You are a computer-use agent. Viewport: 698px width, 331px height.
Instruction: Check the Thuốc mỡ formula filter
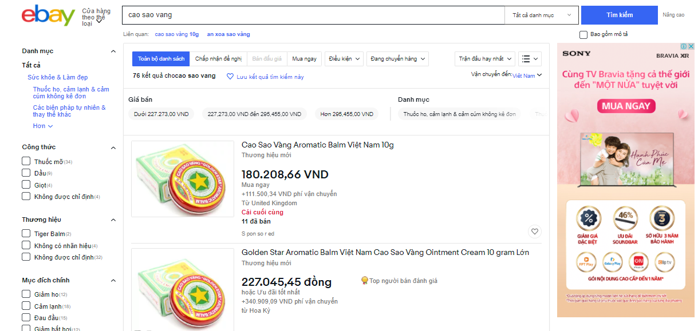[x=26, y=161]
